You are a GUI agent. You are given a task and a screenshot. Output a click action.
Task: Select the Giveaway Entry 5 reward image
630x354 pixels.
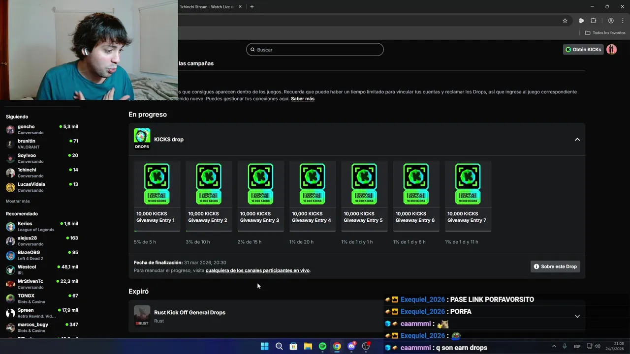pos(364,184)
